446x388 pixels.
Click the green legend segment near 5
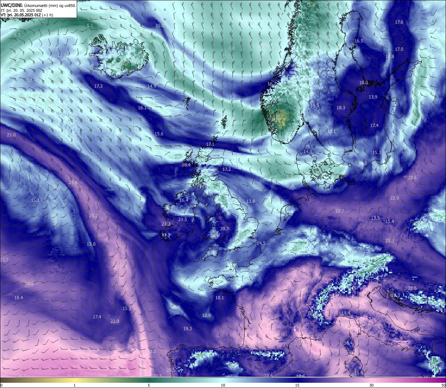tap(149, 380)
